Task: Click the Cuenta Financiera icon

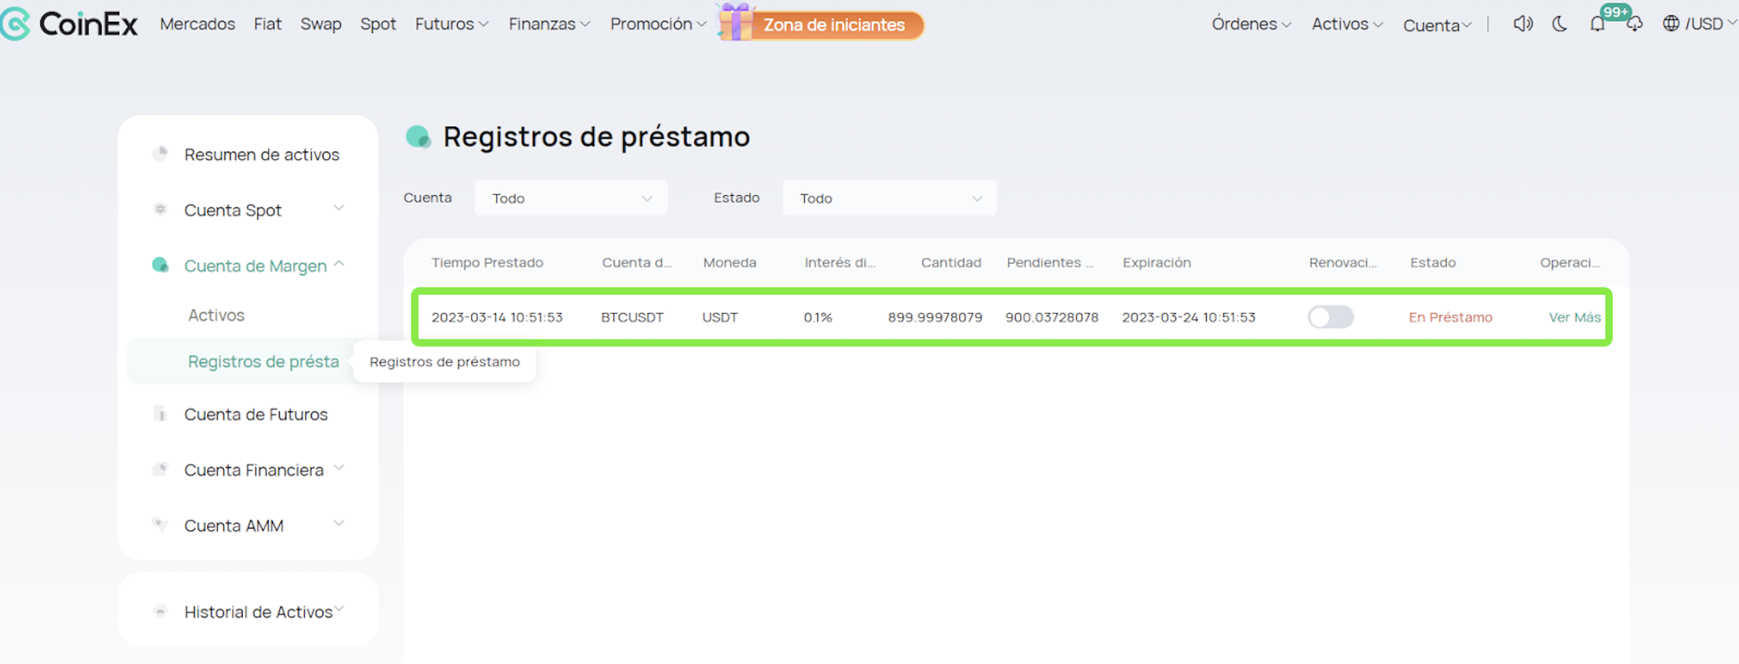Action: tap(160, 469)
